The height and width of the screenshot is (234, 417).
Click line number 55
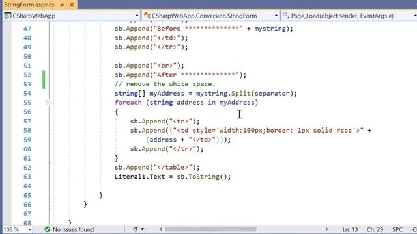(x=27, y=103)
